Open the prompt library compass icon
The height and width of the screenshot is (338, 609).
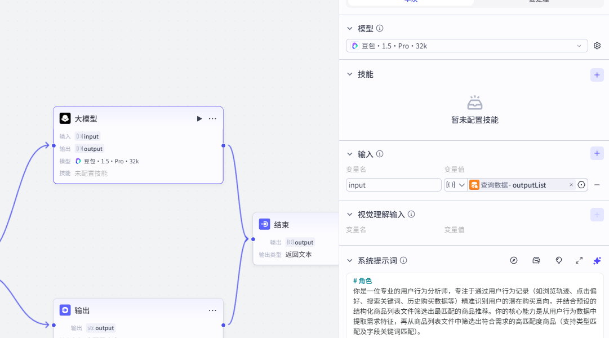click(x=514, y=260)
